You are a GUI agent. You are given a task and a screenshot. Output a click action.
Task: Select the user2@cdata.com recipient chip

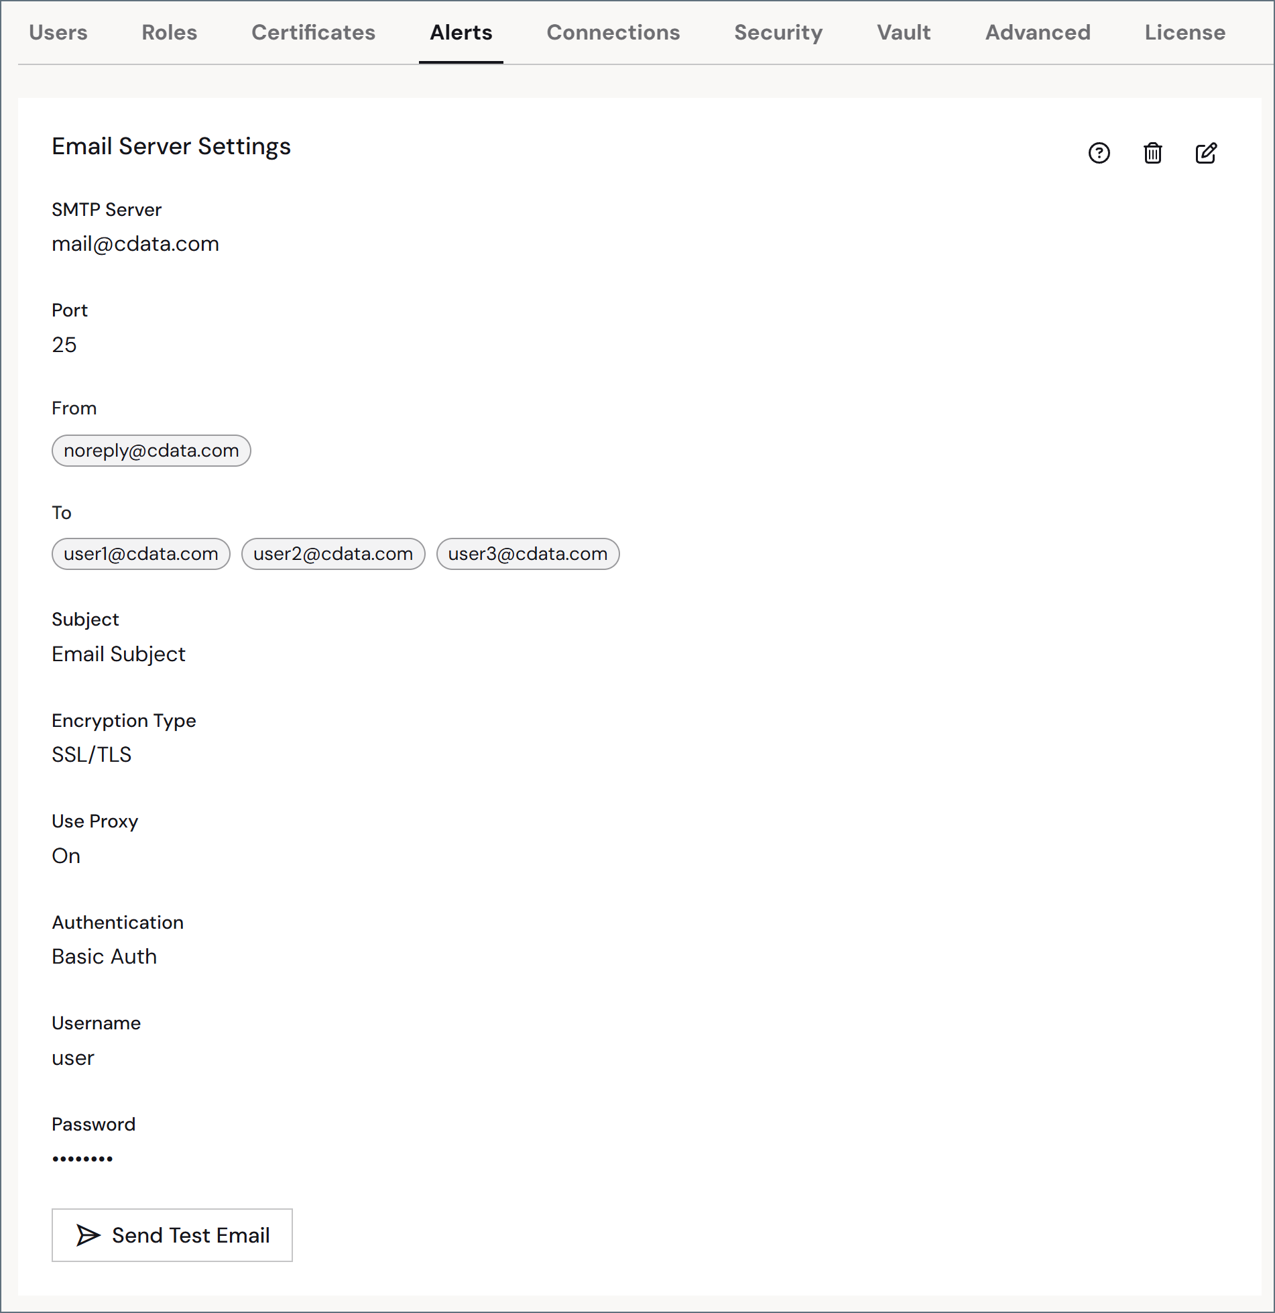click(333, 554)
